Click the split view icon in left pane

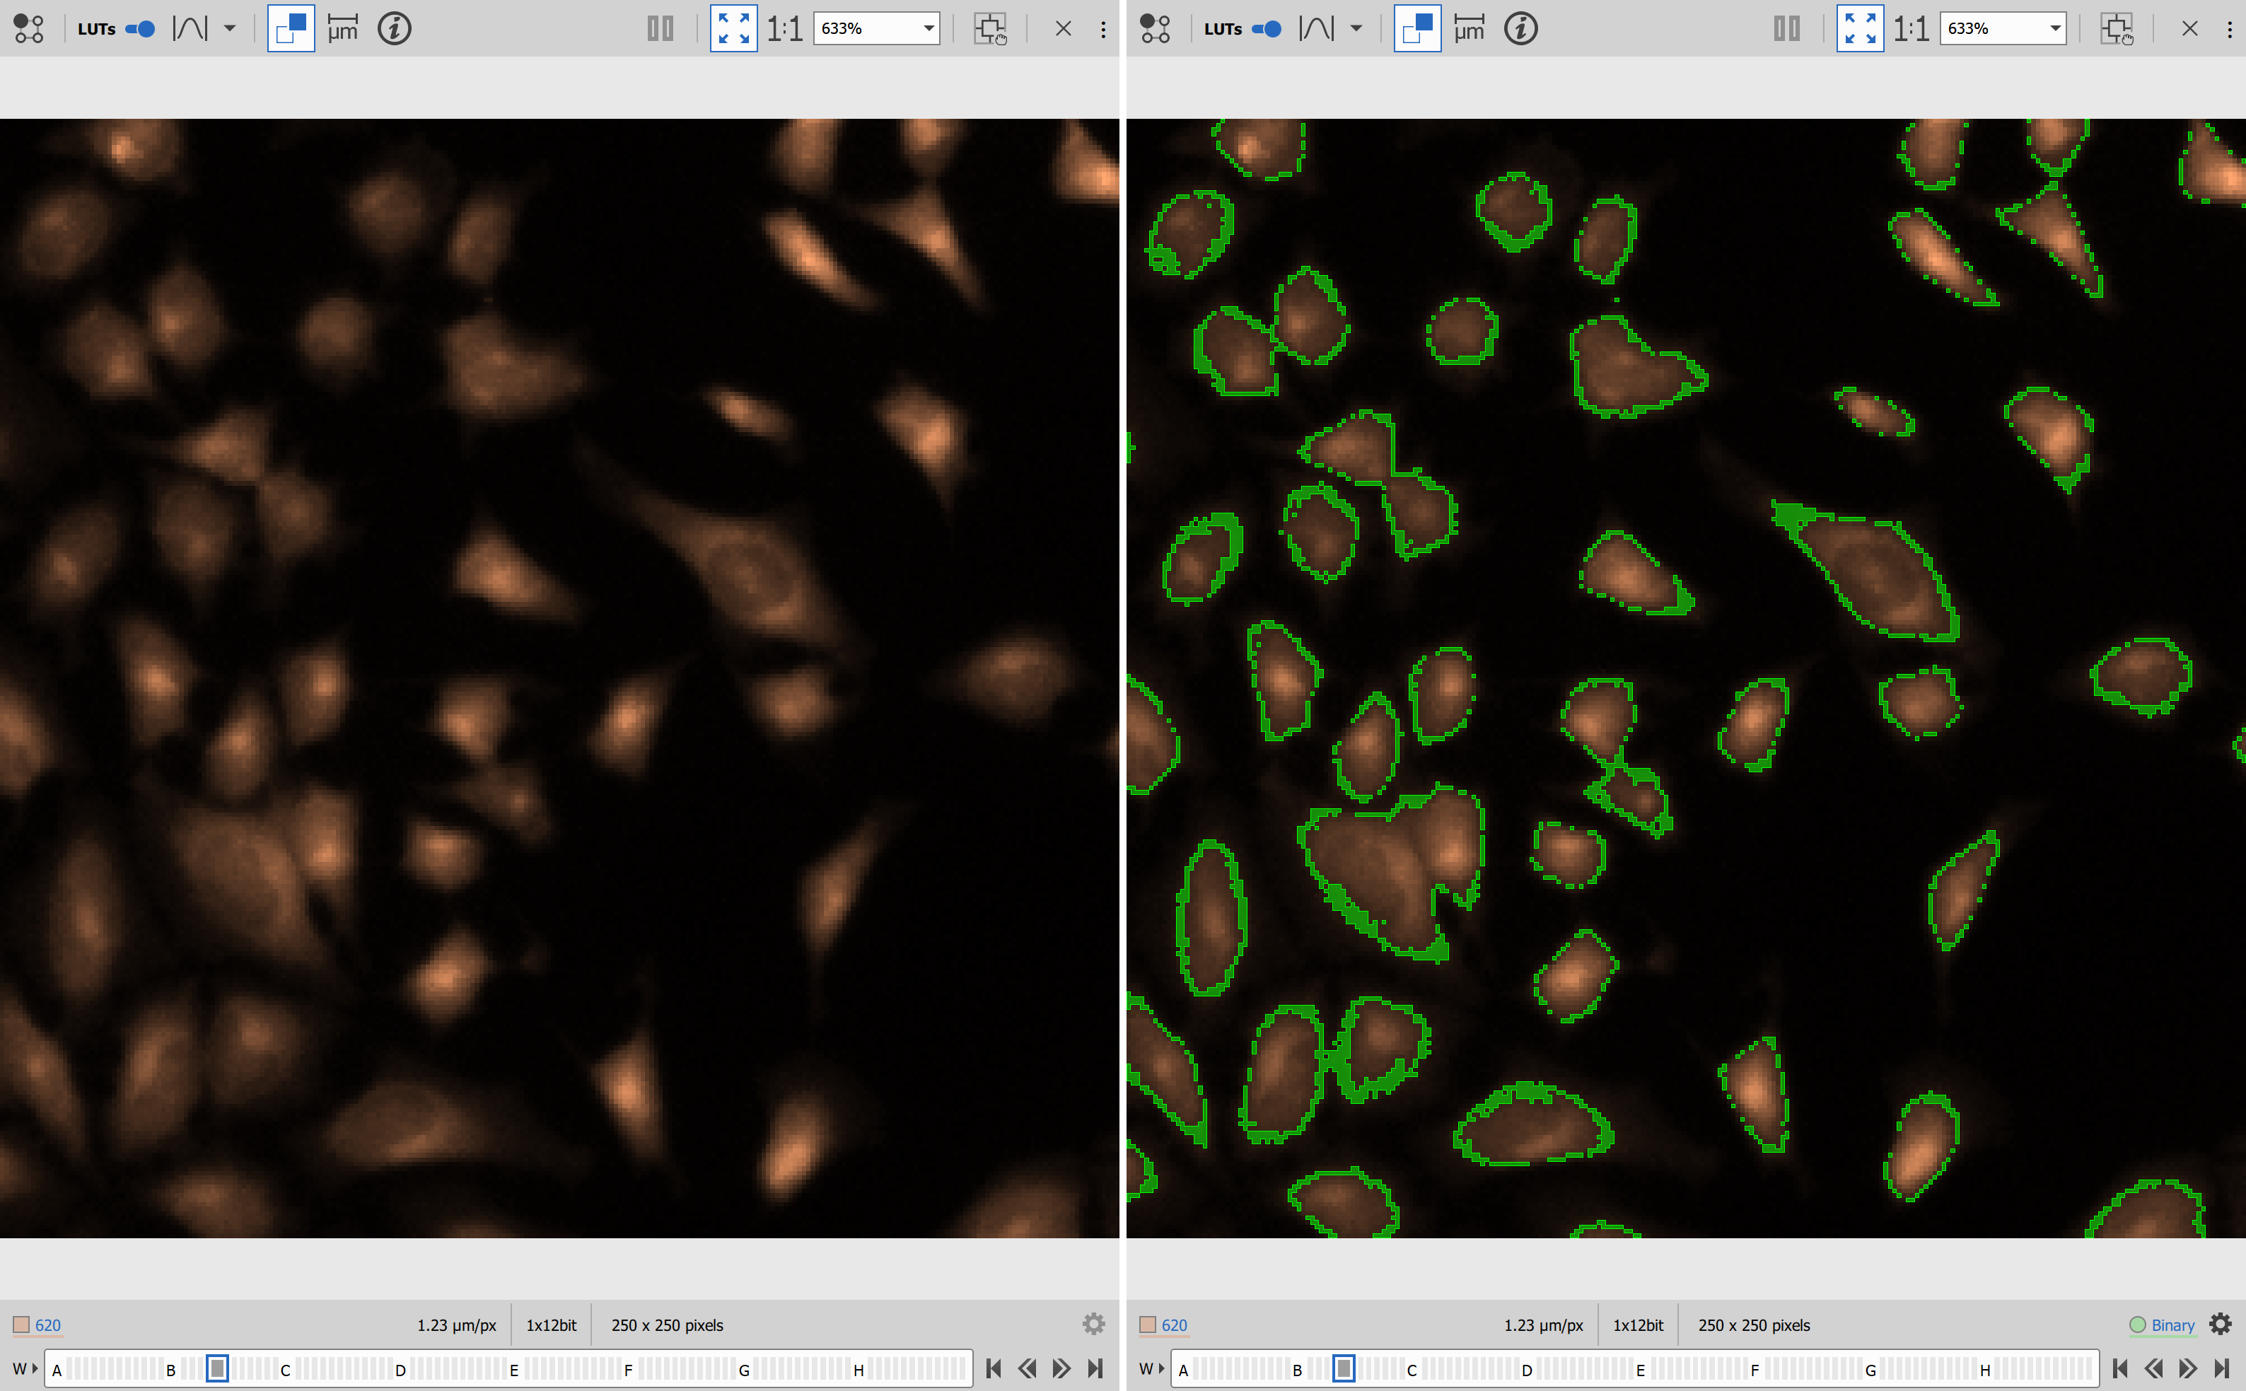[660, 28]
